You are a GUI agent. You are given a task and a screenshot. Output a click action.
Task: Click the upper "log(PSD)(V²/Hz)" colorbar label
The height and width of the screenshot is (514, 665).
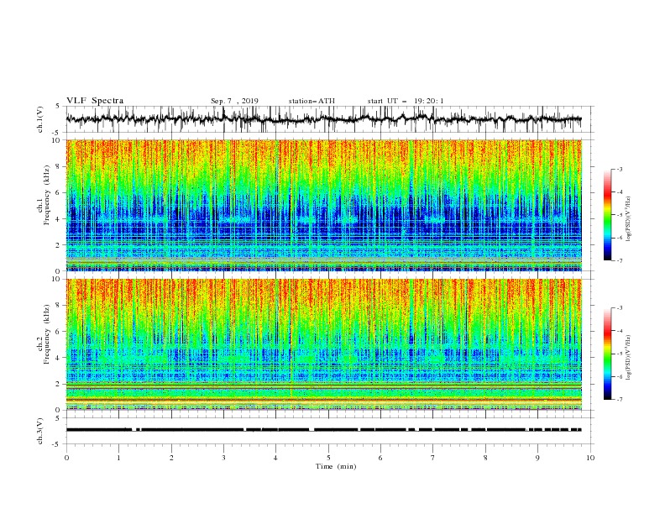point(628,219)
